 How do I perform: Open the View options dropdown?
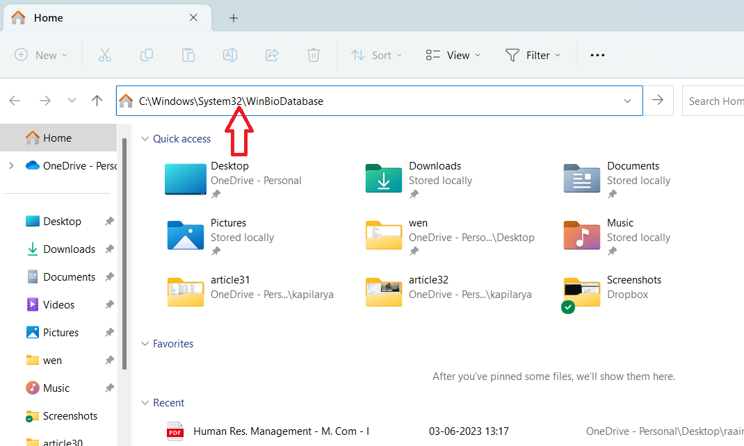pyautogui.click(x=453, y=55)
